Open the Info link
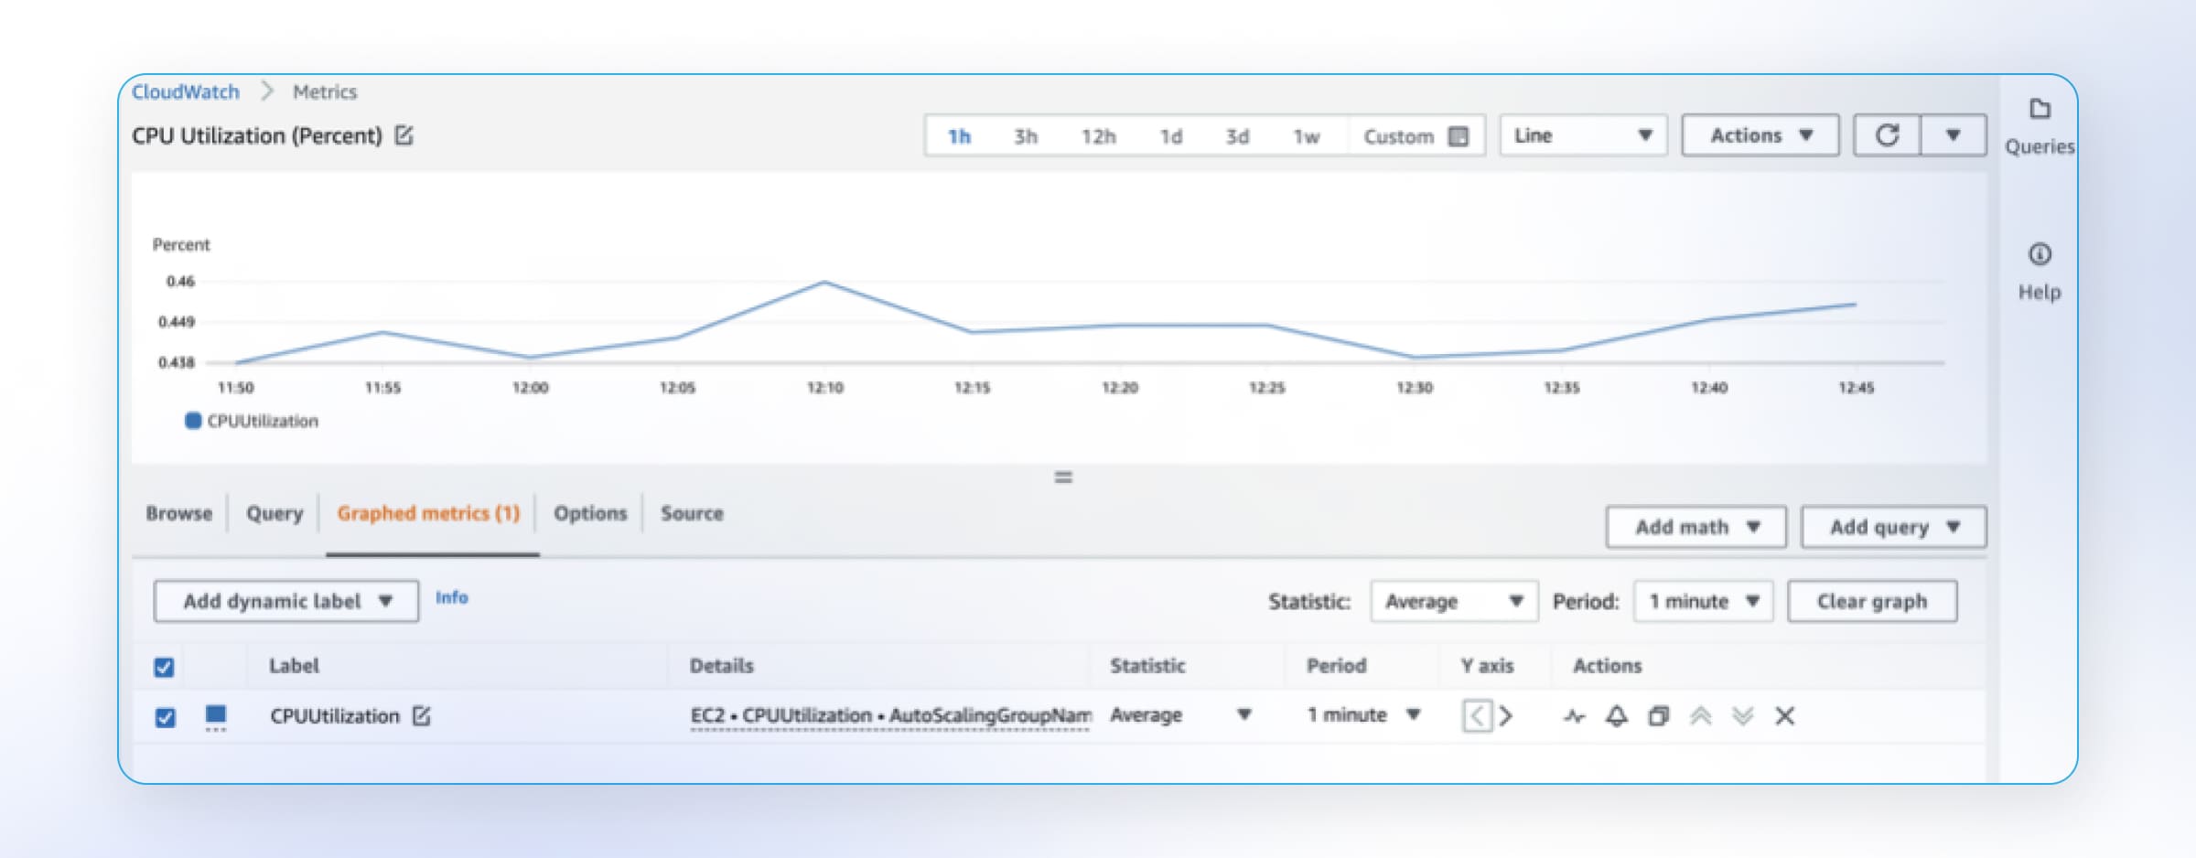This screenshot has height=858, width=2196. [x=451, y=597]
